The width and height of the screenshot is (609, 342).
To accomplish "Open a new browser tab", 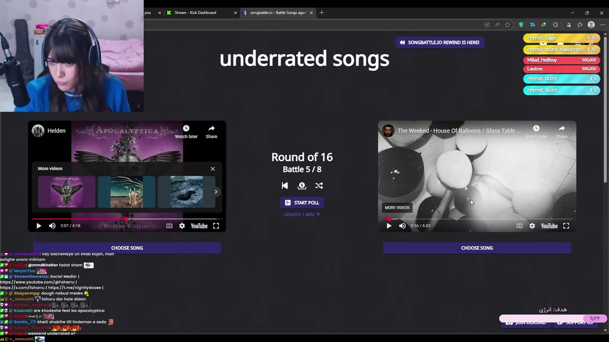I will (322, 13).
